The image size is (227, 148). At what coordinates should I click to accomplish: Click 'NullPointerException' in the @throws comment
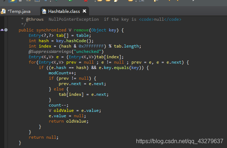(73, 19)
